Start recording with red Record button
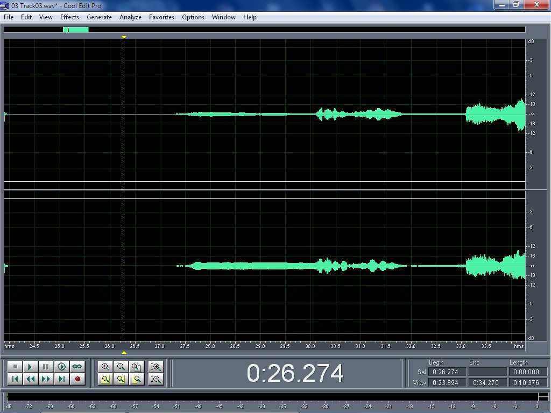The width and height of the screenshot is (551, 413). [77, 379]
